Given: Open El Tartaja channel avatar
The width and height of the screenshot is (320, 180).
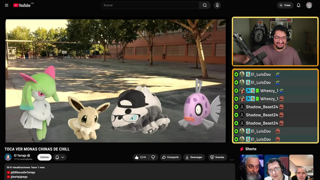Looking at the screenshot, I should tap(8, 157).
